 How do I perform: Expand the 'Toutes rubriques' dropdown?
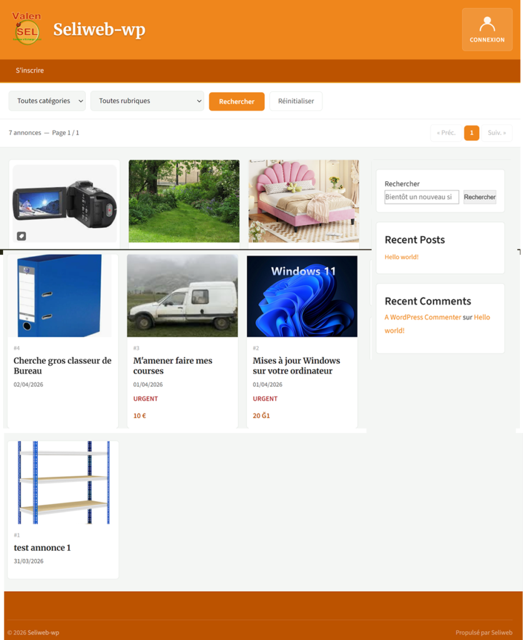point(147,101)
